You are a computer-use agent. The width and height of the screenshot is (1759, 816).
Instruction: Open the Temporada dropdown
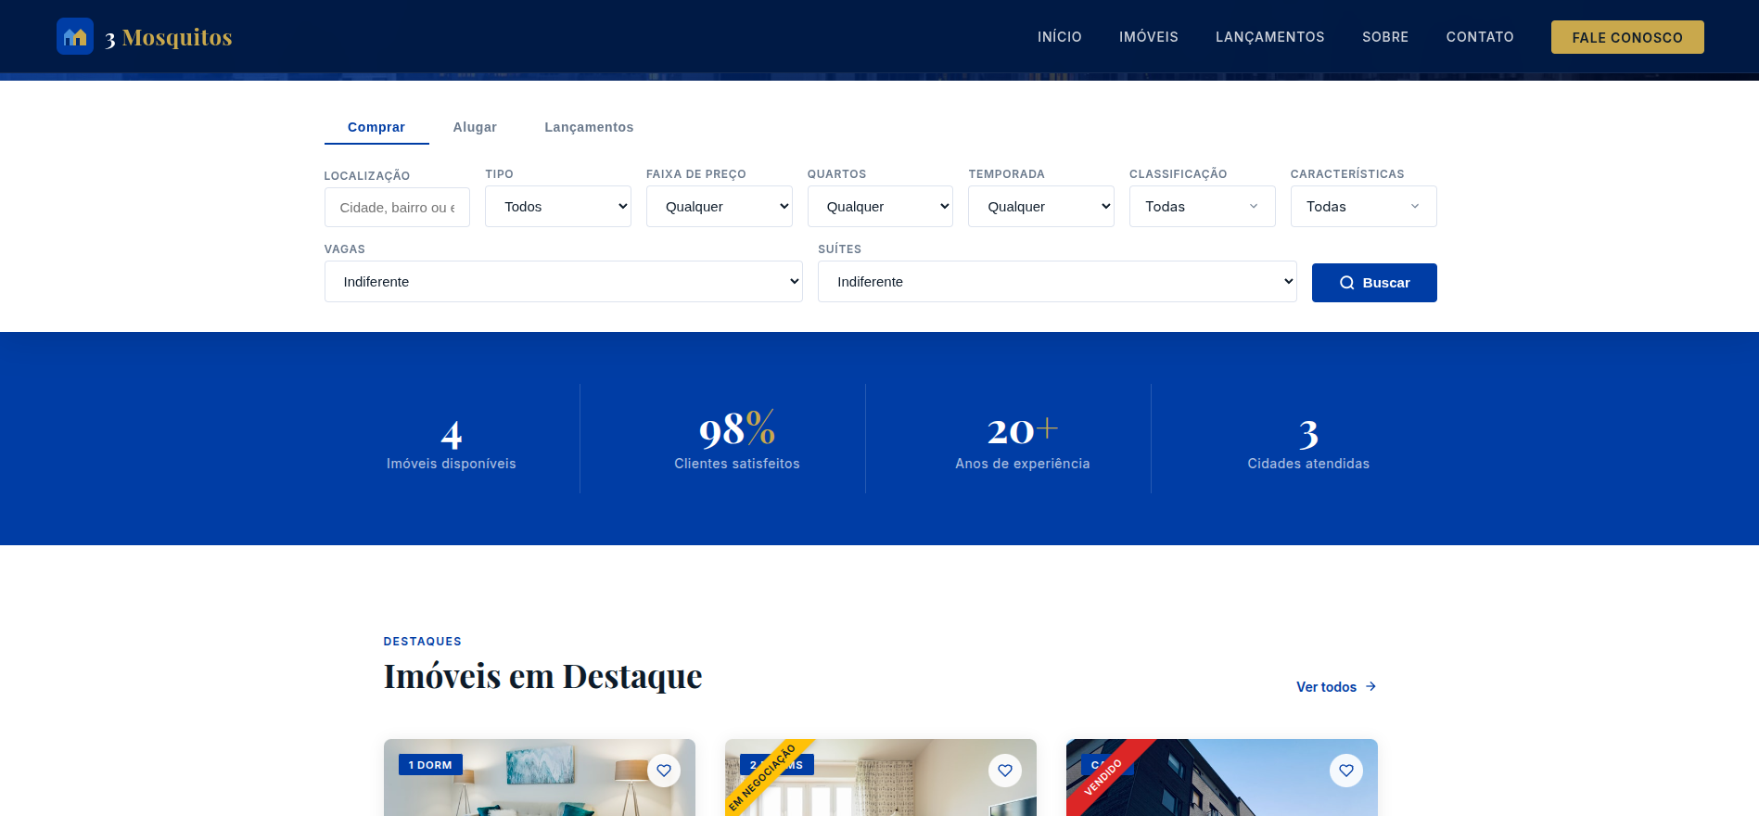pos(1041,207)
